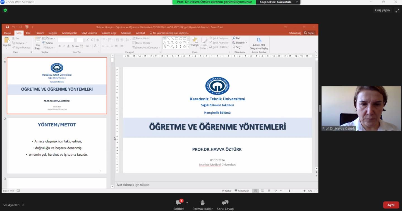Click Kes (cut) in the Pano group
This screenshot has height=211, width=402.
click(16, 38)
